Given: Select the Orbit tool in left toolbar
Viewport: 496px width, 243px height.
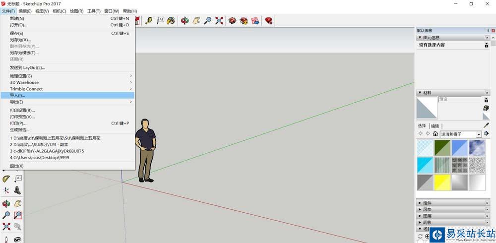Looking at the screenshot, I should click(x=6, y=203).
